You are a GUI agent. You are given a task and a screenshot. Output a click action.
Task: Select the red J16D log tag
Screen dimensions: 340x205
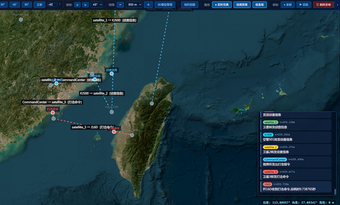tap(267, 184)
